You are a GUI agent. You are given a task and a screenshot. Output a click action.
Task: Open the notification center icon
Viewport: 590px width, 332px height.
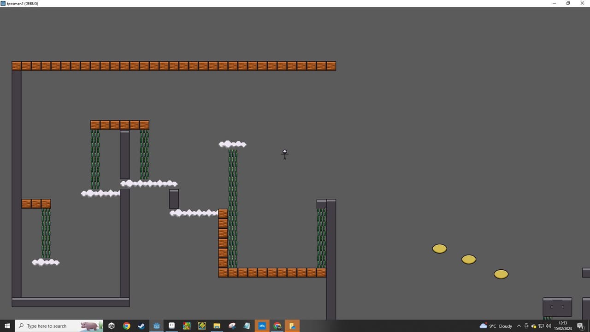[581, 326]
